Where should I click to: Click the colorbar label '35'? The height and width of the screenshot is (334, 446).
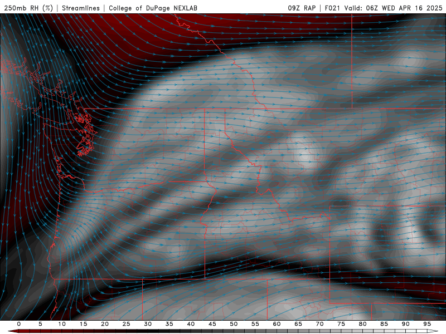click(x=169, y=324)
